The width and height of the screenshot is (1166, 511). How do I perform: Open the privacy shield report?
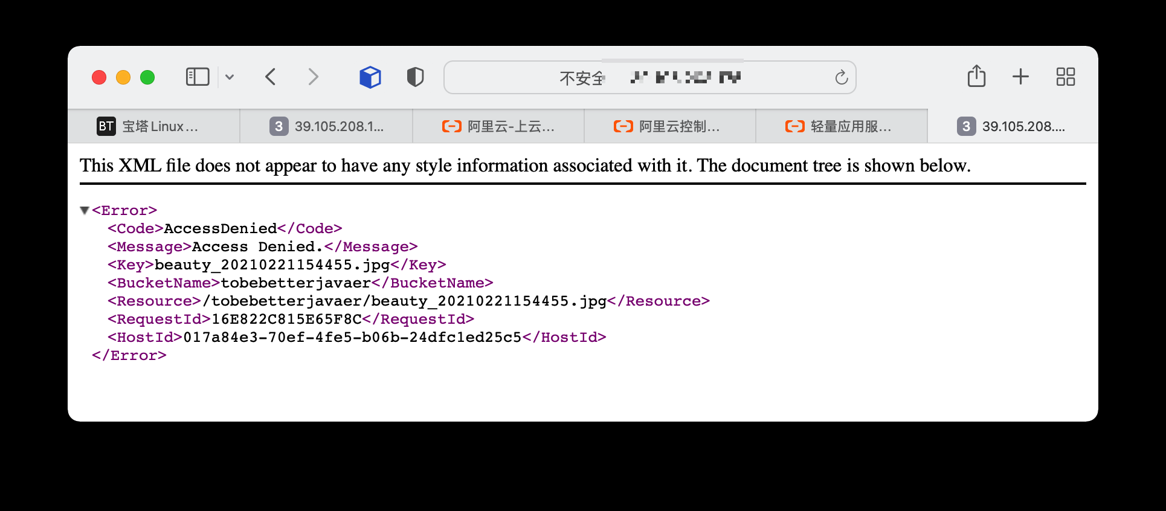click(415, 77)
